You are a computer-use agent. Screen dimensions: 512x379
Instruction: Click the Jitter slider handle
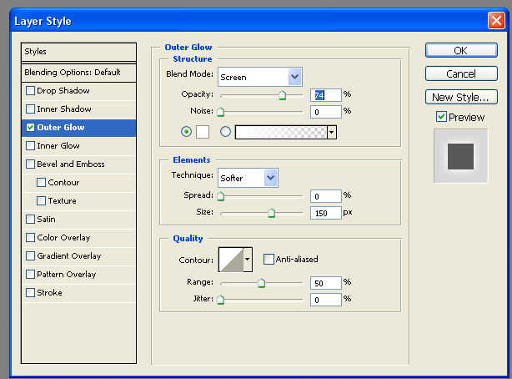pyautogui.click(x=221, y=300)
